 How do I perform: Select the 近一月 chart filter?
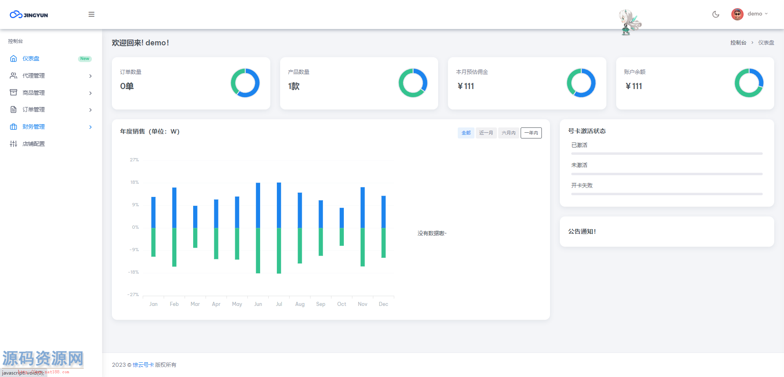486,133
